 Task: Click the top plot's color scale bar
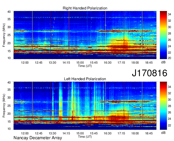(163, 35)
